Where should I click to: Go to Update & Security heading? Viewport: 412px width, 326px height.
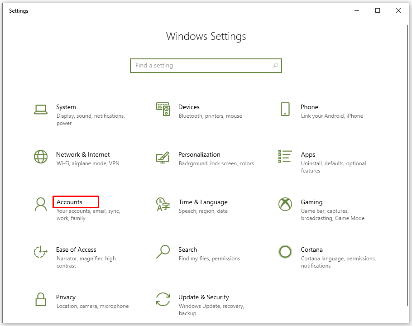(x=204, y=297)
